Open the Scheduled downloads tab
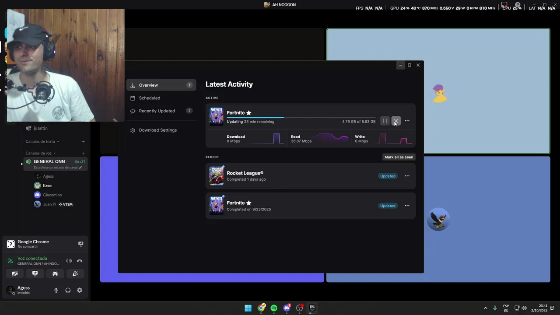Image resolution: width=560 pixels, height=315 pixels. 161,98
